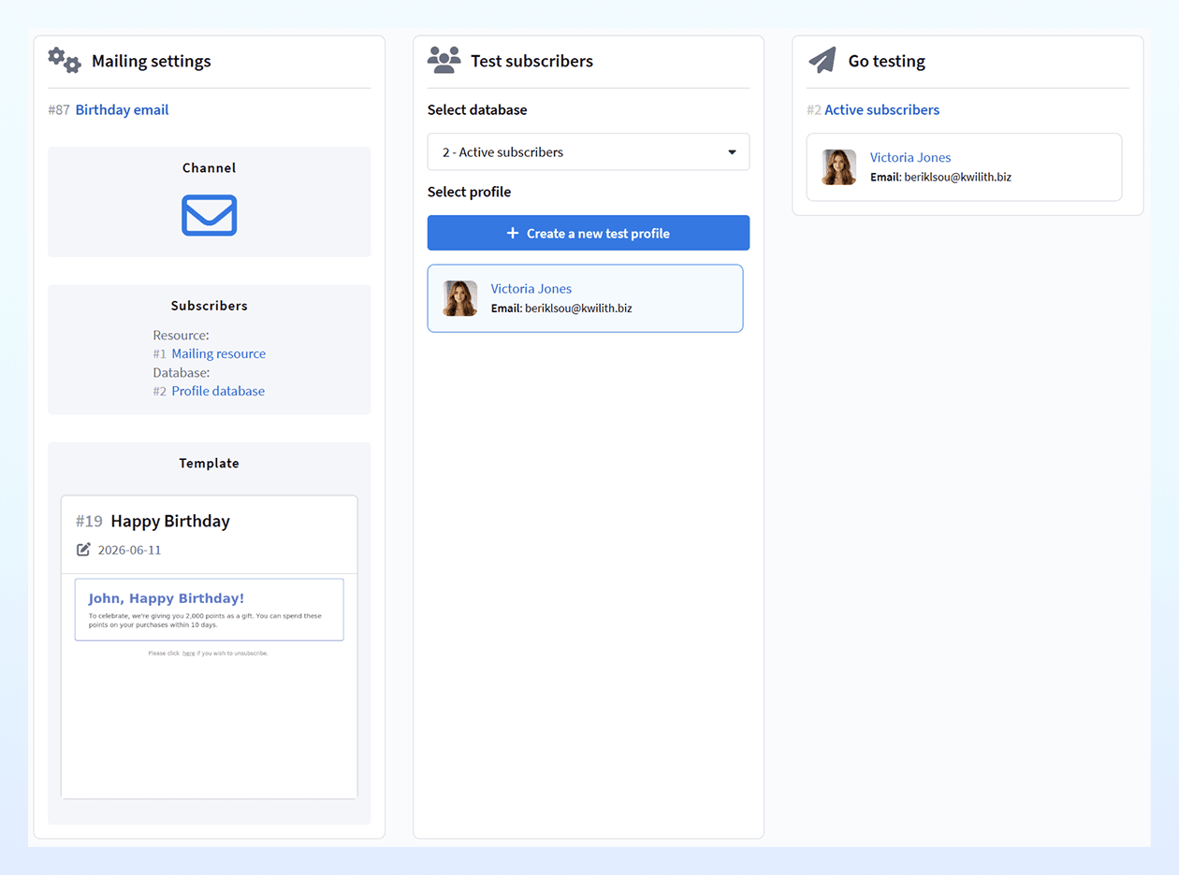
Task: Click Create a new test profile button
Action: coord(589,233)
